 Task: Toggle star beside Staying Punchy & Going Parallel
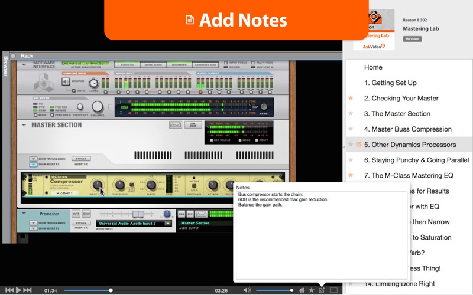[x=351, y=160]
